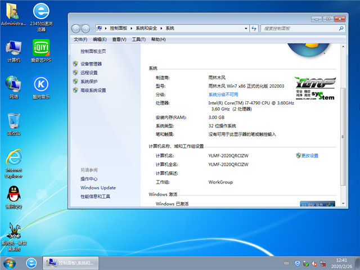Click the 更改设置 link
This screenshot has width=360, height=270.
coord(309,156)
